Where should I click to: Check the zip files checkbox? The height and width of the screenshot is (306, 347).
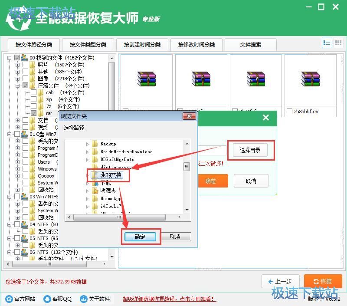pos(34,99)
